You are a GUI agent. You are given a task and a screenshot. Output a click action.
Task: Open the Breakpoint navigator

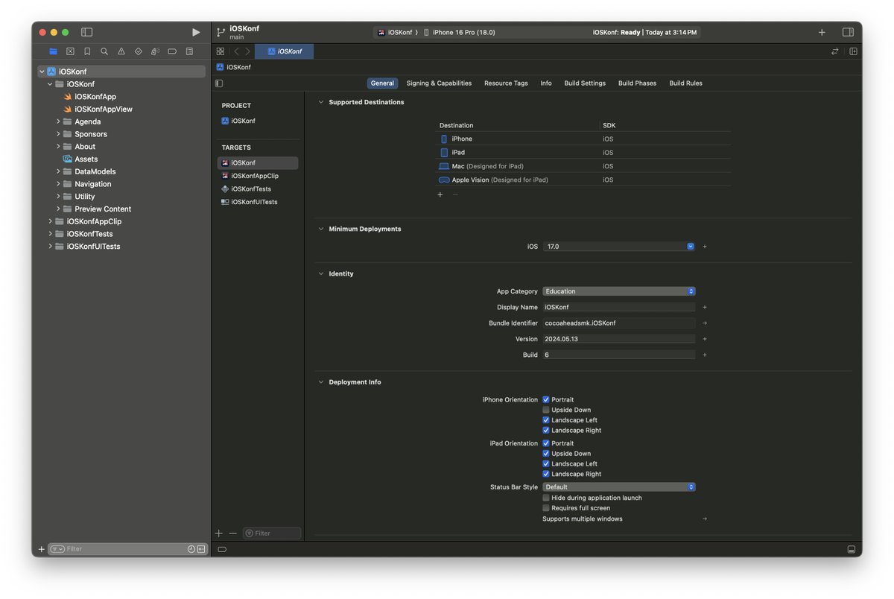172,51
